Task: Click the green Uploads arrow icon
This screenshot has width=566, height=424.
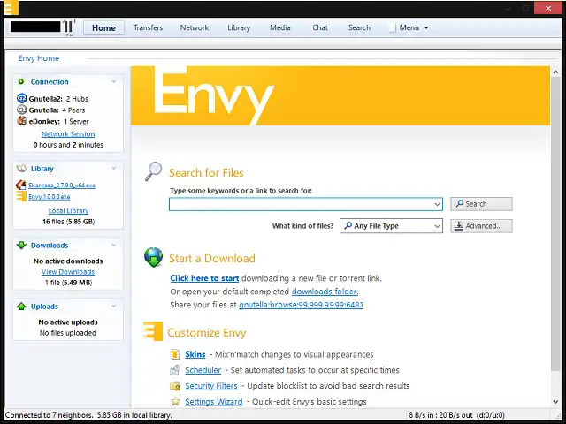Action: pos(21,307)
